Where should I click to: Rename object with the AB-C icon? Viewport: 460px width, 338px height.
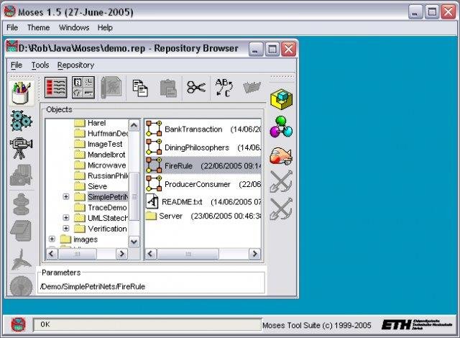[224, 88]
